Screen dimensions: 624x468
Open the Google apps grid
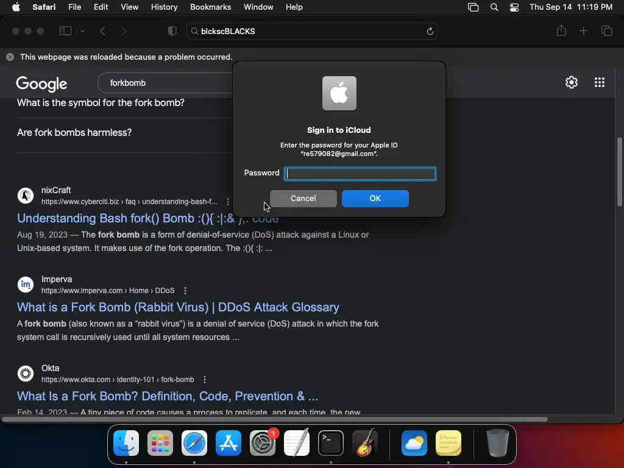pyautogui.click(x=600, y=82)
